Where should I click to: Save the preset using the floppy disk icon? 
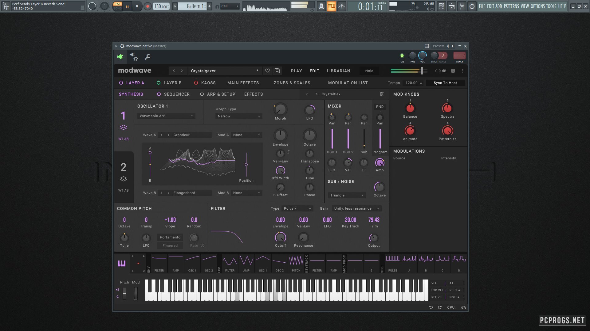pyautogui.click(x=277, y=71)
